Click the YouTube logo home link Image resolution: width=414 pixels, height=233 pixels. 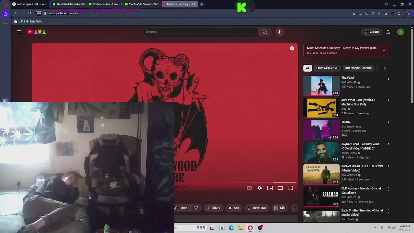[37, 32]
